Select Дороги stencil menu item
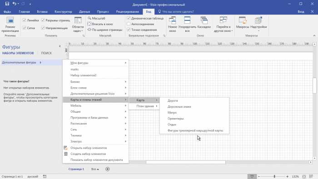 (x=194, y=100)
